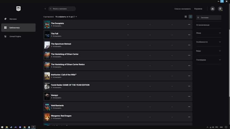The height and width of the screenshot is (129, 230).
Task: Open options menu for The Fall
Action: tap(189, 35)
